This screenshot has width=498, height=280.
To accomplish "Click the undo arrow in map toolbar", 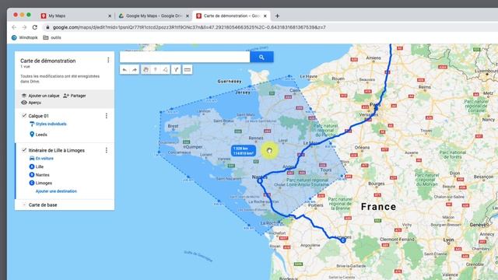I will tap(124, 69).
